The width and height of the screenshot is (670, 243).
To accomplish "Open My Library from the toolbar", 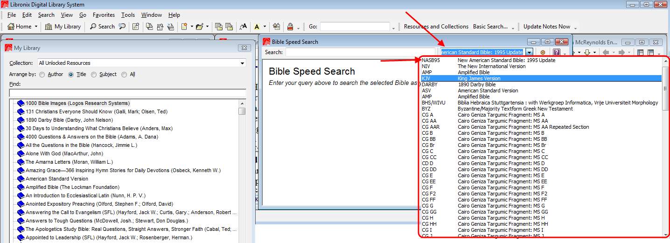I will (63, 27).
